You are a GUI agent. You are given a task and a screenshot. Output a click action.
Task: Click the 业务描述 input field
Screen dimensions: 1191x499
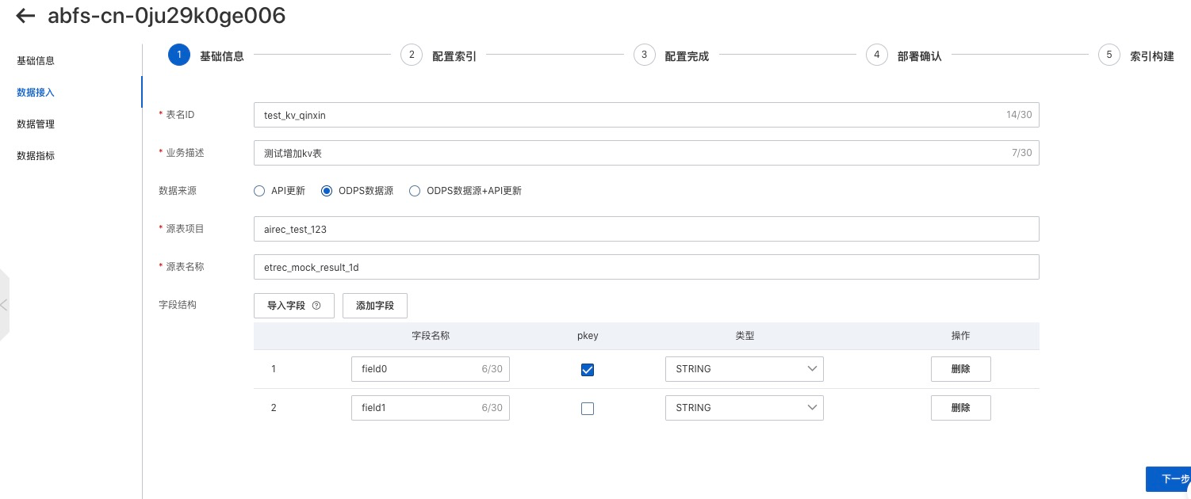pos(646,153)
